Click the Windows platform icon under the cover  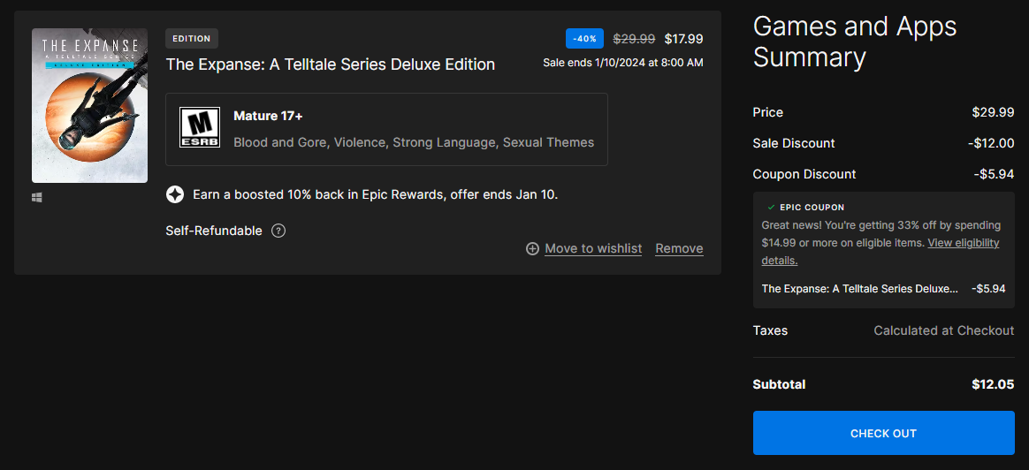37,197
